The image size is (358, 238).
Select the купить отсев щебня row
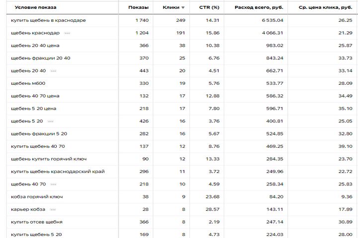pyautogui.click(x=36, y=222)
